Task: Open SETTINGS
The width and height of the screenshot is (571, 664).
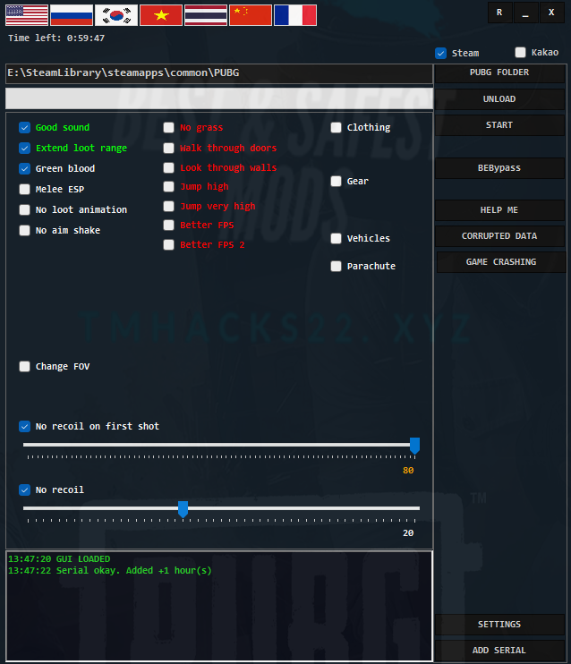Action: pyautogui.click(x=499, y=625)
